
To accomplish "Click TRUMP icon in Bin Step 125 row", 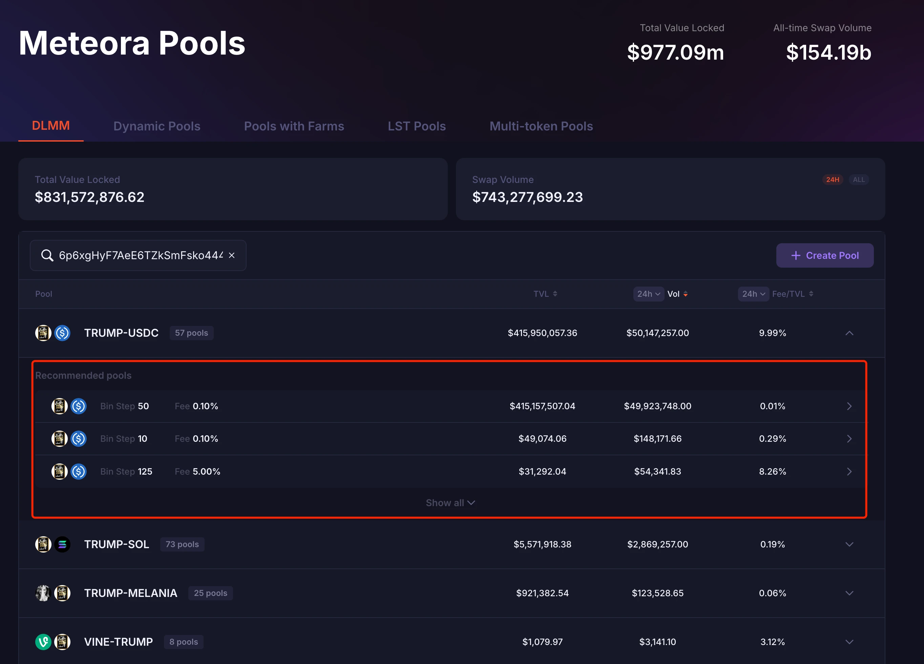I will pyautogui.click(x=60, y=471).
